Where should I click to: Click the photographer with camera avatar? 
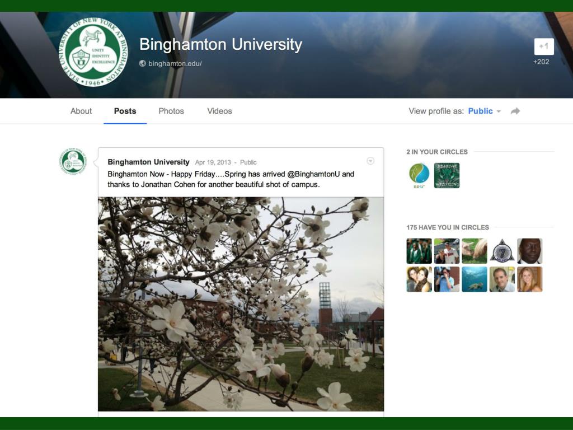coord(447,279)
